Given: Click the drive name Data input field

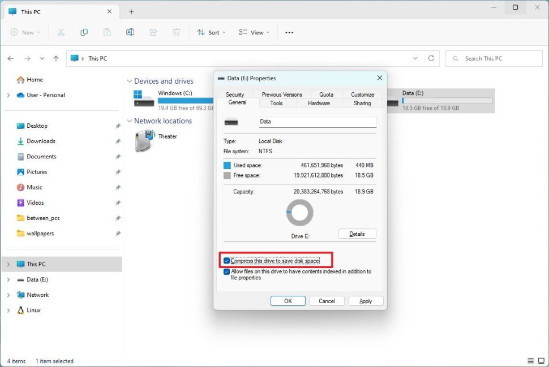Looking at the screenshot, I should (317, 122).
